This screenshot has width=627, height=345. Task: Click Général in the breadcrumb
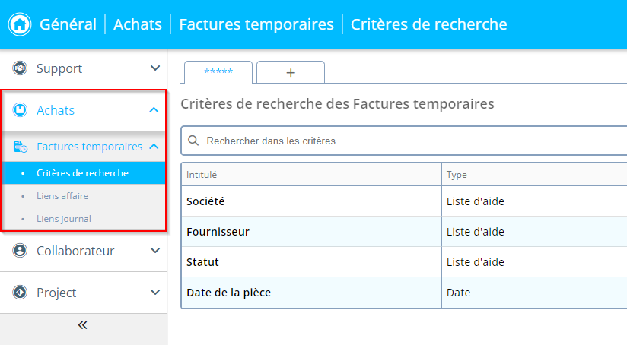pyautogui.click(x=67, y=24)
